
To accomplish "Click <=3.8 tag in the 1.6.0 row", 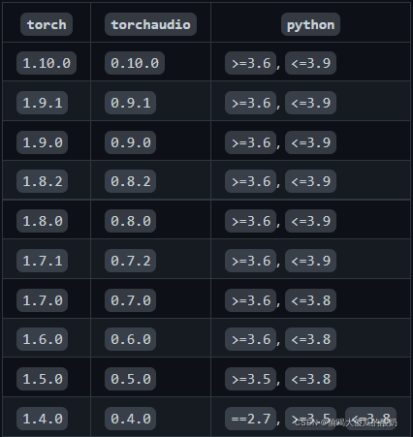I will [x=310, y=339].
